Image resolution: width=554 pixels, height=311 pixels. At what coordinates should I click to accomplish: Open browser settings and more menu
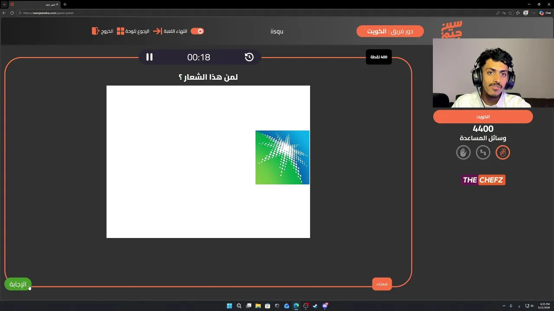coord(533,13)
